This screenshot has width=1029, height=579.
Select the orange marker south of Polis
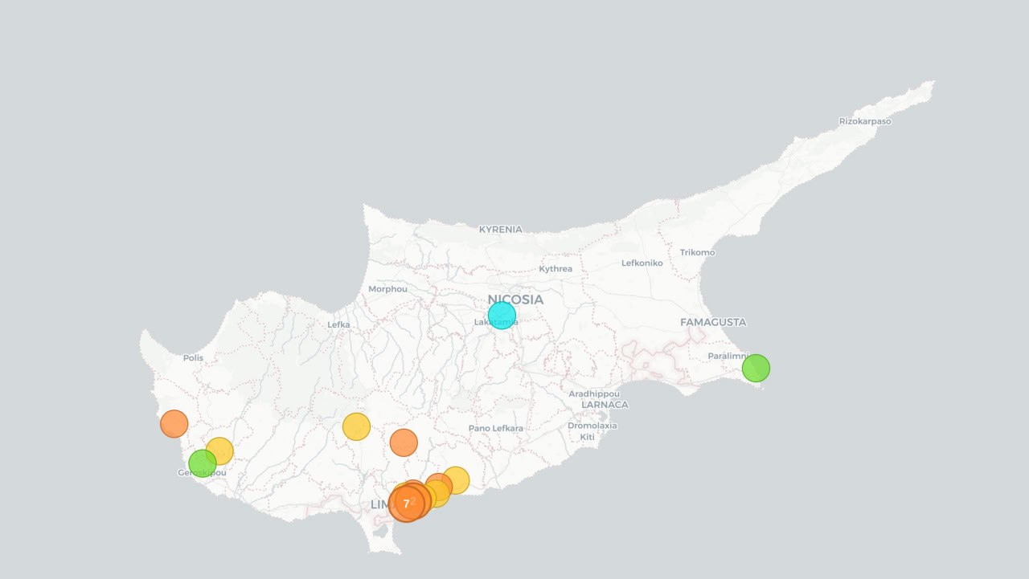click(174, 423)
